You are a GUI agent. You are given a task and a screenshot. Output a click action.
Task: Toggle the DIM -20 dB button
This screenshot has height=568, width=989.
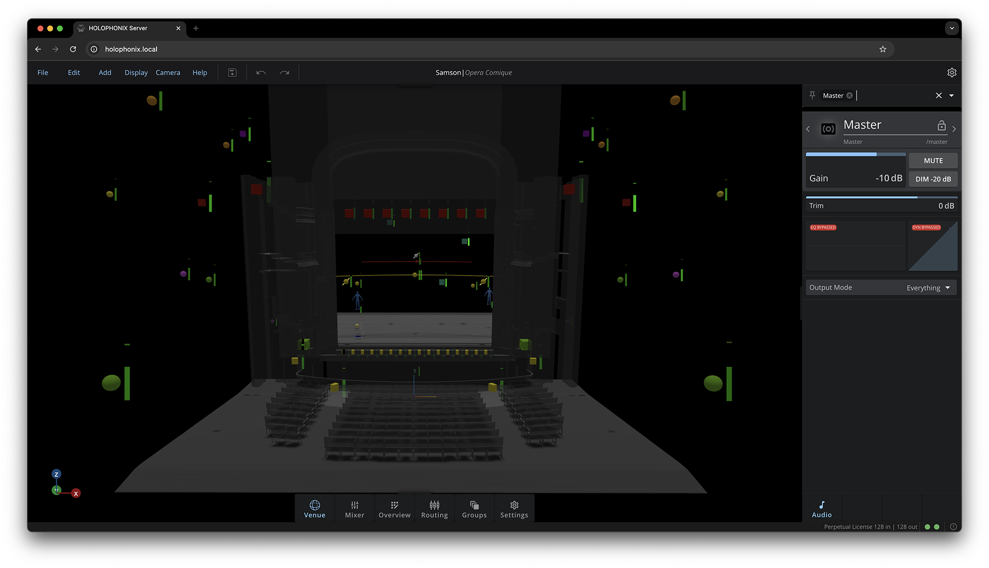[x=933, y=179]
